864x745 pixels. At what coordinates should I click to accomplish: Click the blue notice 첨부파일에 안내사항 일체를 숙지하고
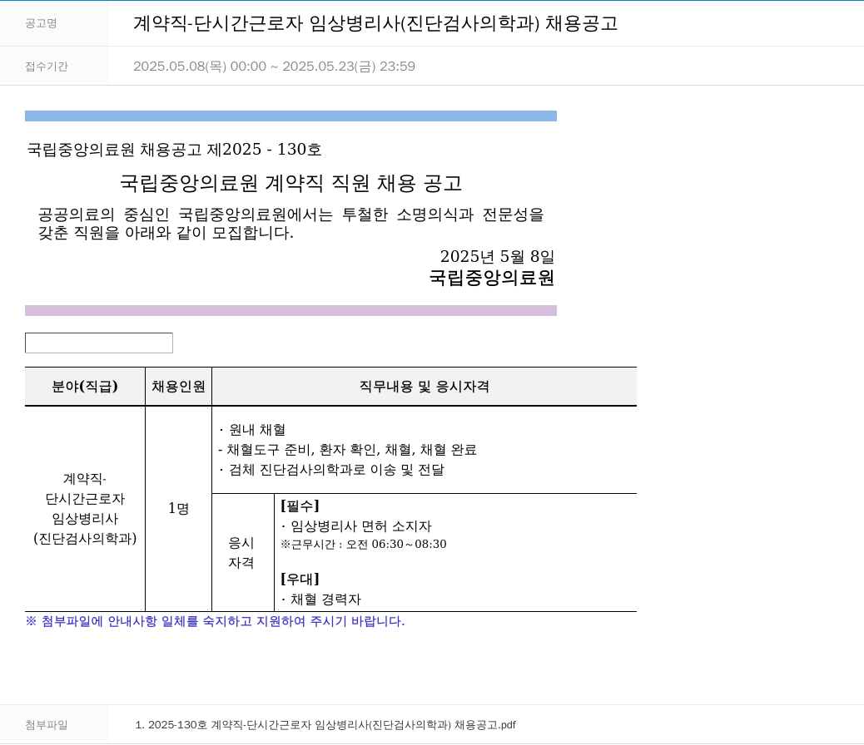tap(215, 621)
